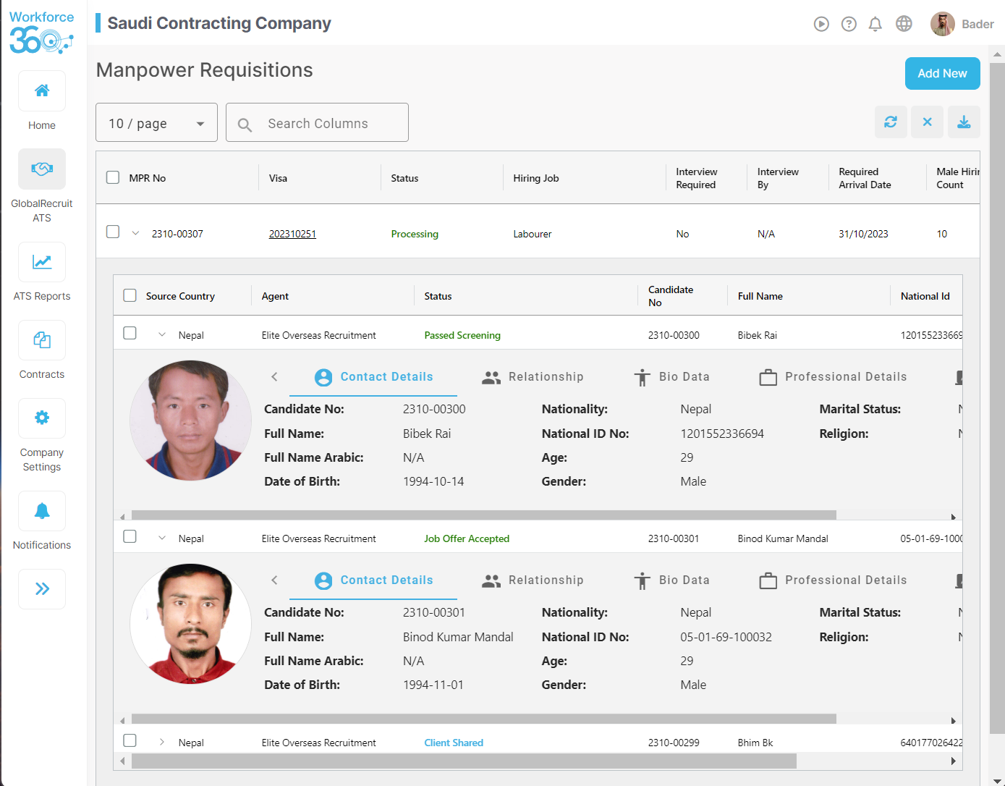Download the requisitions data
This screenshot has width=1005, height=786.
pyautogui.click(x=964, y=122)
